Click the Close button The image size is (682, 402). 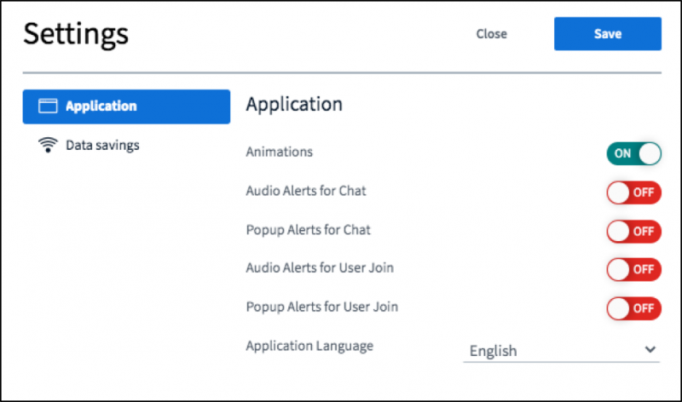click(491, 34)
